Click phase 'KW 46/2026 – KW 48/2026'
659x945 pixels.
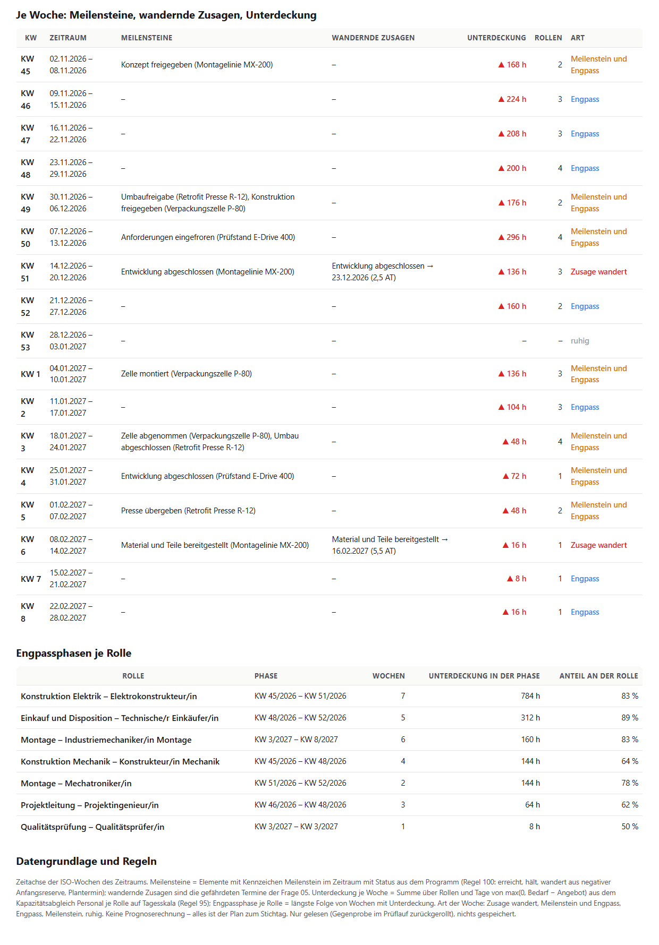300,805
